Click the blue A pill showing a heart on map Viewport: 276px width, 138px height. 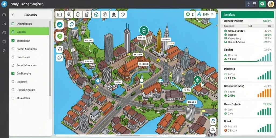coord(206,15)
